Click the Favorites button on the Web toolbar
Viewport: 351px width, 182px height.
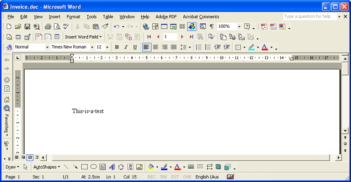7,125
